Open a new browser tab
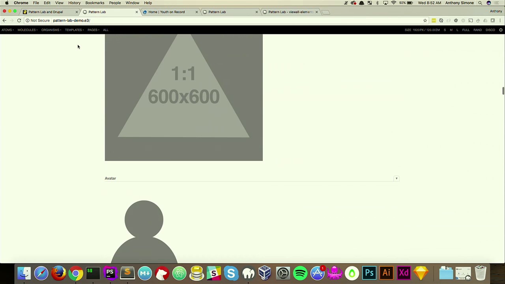This screenshot has width=505, height=284. point(325,12)
